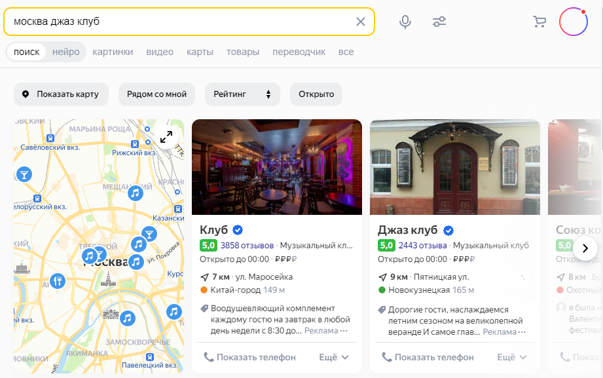Click 'Показать телефон' in 'Джаз клуб' card

(x=428, y=357)
